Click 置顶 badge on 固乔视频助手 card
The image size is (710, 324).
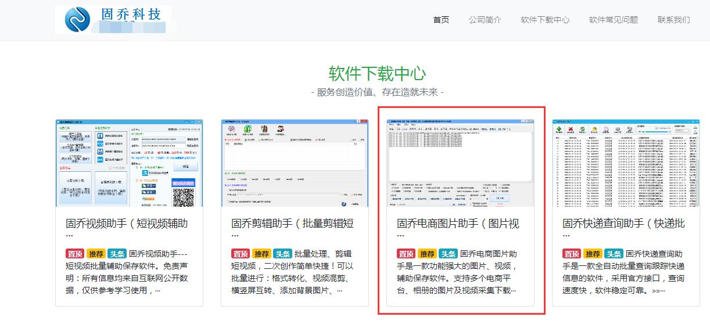[75, 254]
